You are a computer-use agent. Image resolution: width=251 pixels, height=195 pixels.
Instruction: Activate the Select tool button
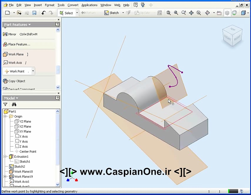click(66, 13)
